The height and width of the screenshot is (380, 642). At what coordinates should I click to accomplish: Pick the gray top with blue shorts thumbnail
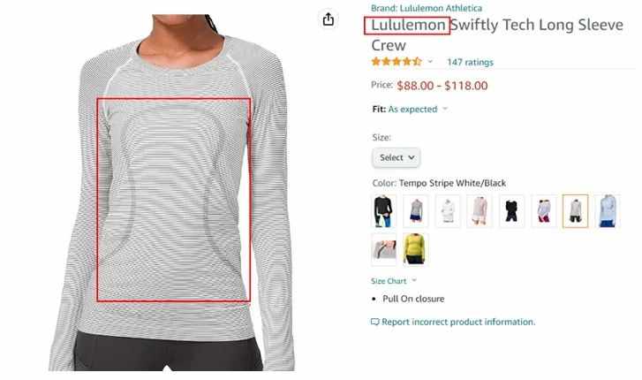click(416, 211)
